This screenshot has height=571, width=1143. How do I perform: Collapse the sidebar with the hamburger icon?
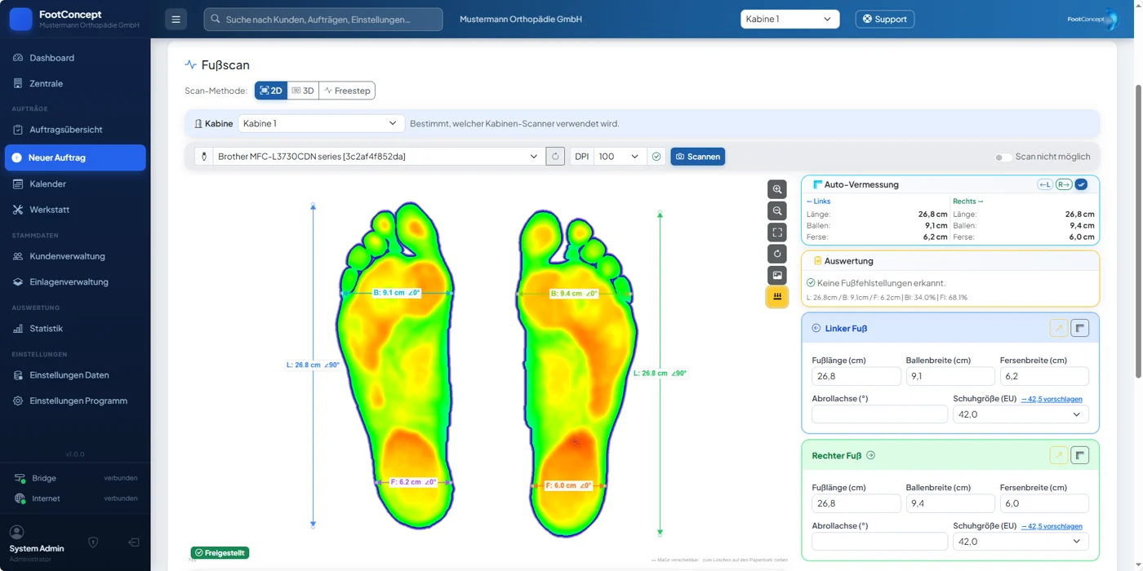(176, 20)
